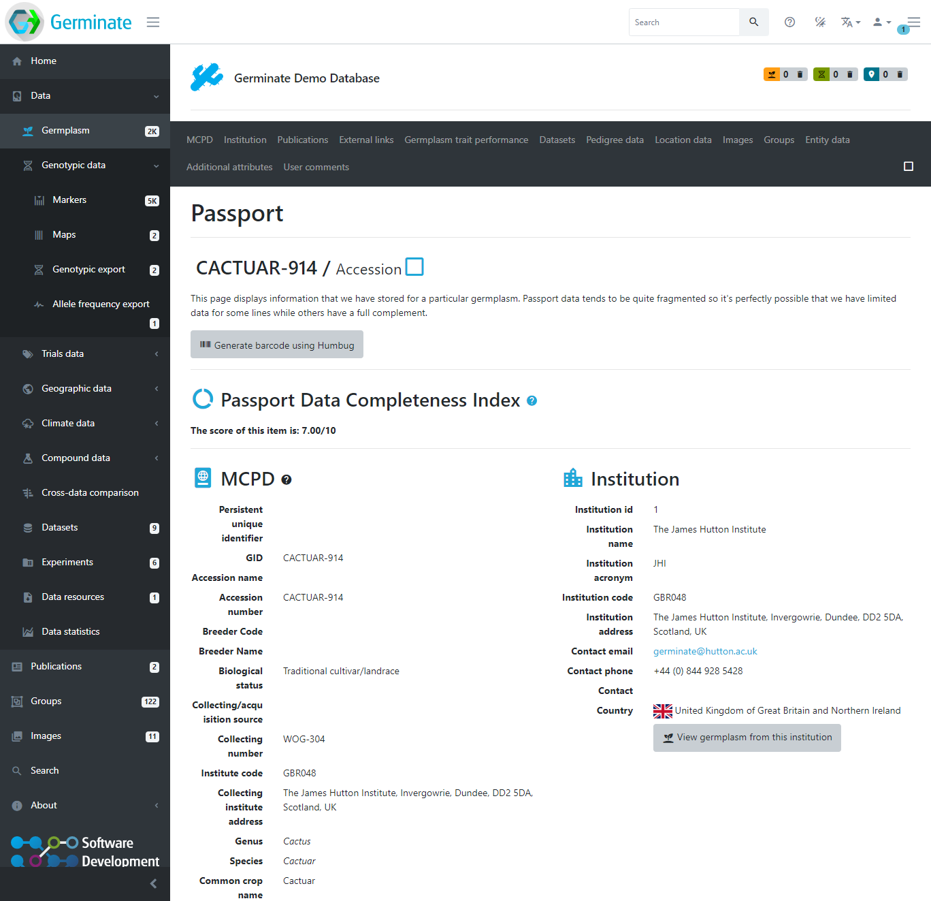
Task: Click the green marked markers badge icon
Action: coord(821,74)
